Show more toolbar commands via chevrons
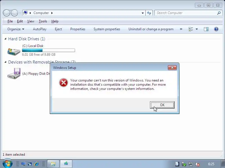 (181, 29)
